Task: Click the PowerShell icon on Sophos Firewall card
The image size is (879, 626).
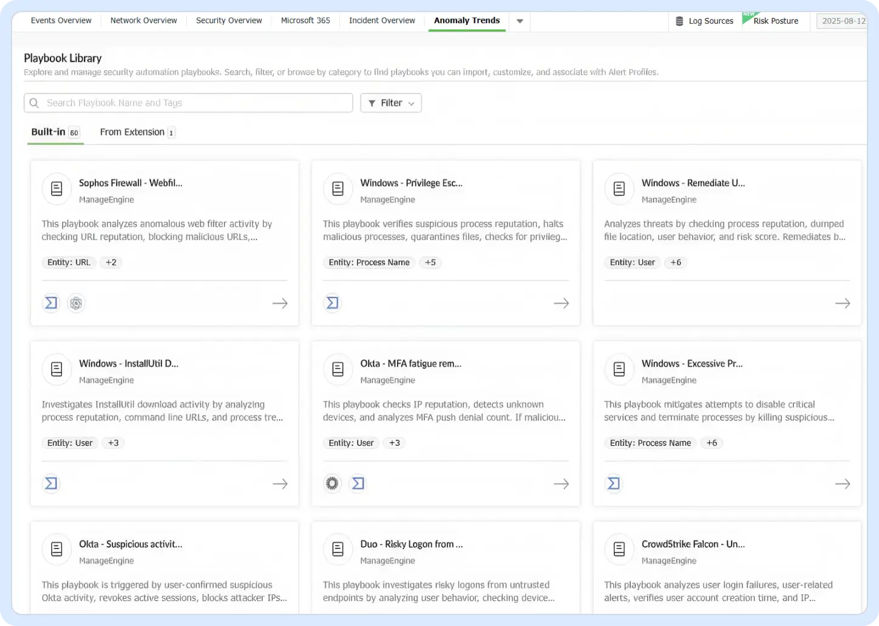Action: point(52,303)
